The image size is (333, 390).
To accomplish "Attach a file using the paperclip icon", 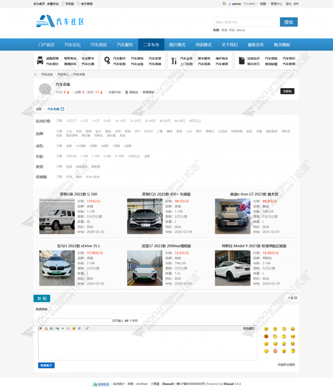I will (x=87, y=328).
